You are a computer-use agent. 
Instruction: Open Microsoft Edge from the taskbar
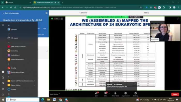pos(43,100)
